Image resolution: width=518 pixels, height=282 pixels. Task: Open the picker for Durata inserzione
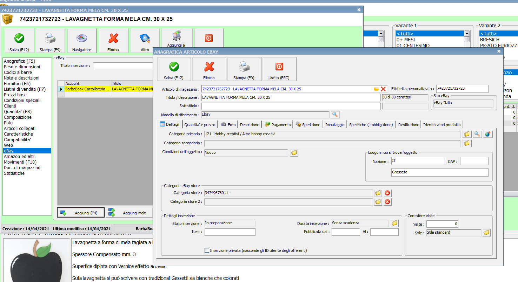(x=394, y=223)
